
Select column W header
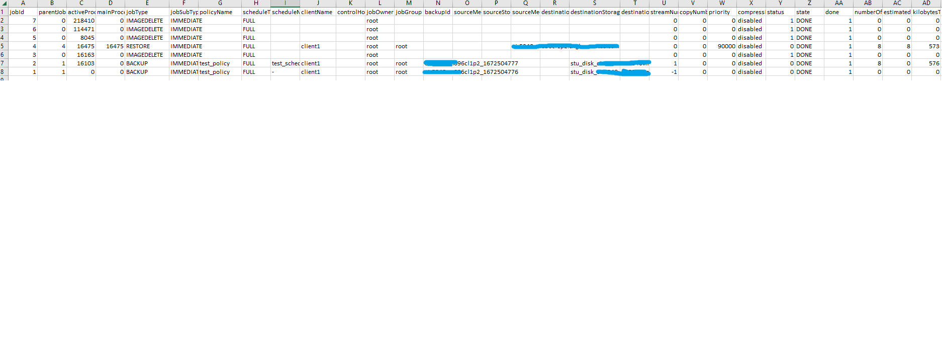(x=722, y=3)
